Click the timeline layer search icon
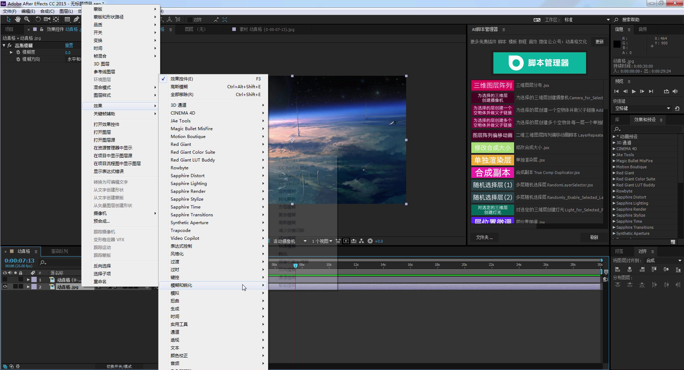Screen dimensions: 684x370 [43, 263]
